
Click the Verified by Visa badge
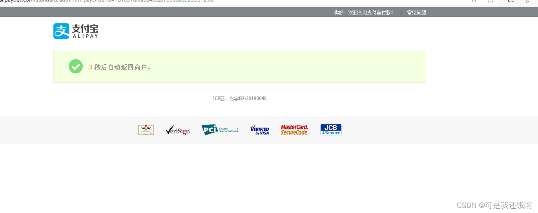(x=260, y=130)
